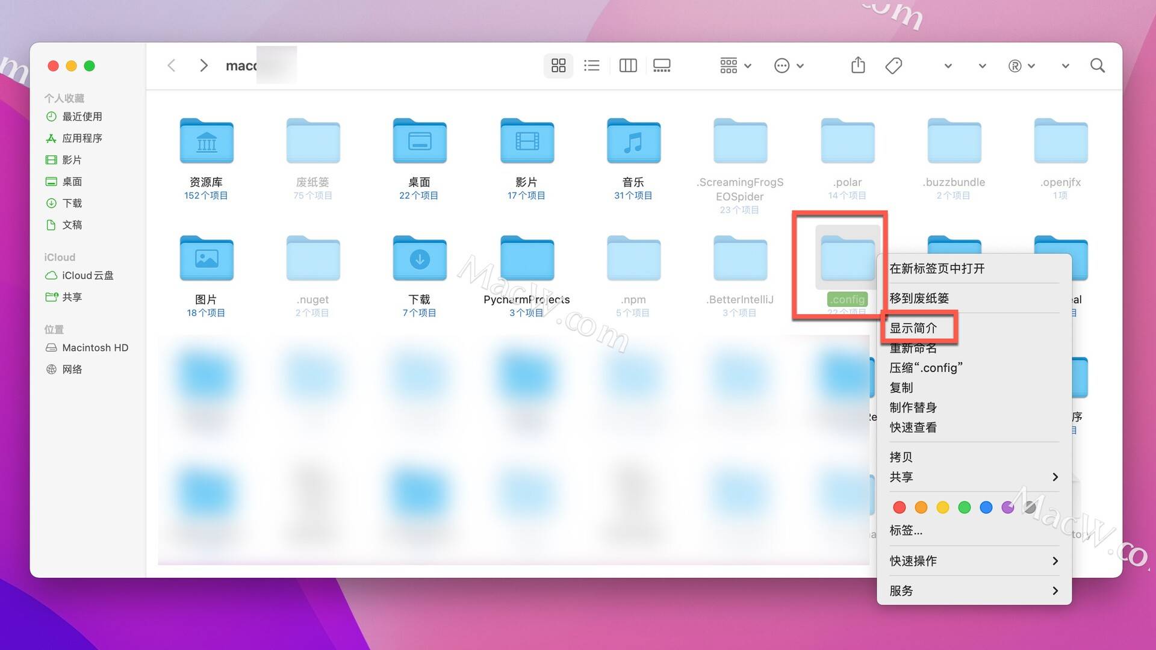
Task: Go back with the left arrow
Action: click(172, 66)
